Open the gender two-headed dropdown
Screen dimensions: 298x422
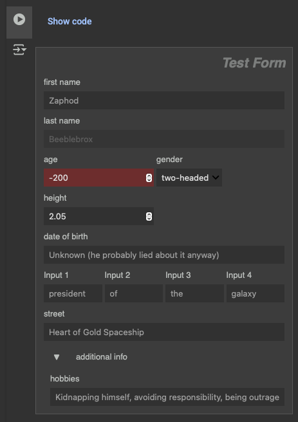click(189, 178)
